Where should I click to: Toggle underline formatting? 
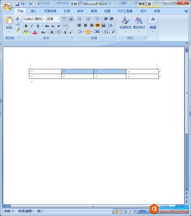point(38,26)
